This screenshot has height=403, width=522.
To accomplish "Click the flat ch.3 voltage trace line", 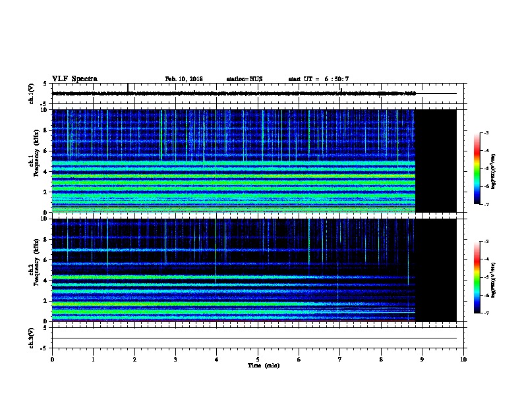I will click(254, 338).
